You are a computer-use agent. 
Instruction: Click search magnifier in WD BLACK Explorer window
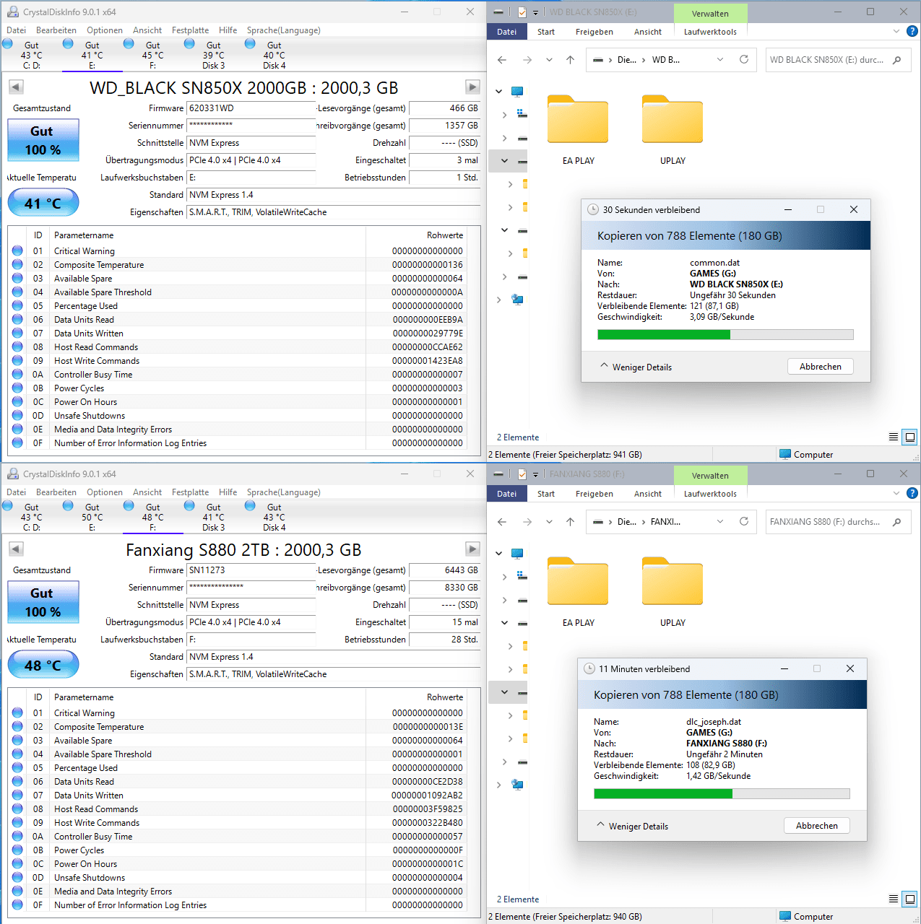tap(896, 60)
